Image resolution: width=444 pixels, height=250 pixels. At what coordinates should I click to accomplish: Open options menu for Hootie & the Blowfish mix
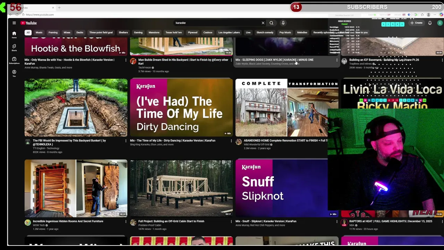[x=126, y=60]
